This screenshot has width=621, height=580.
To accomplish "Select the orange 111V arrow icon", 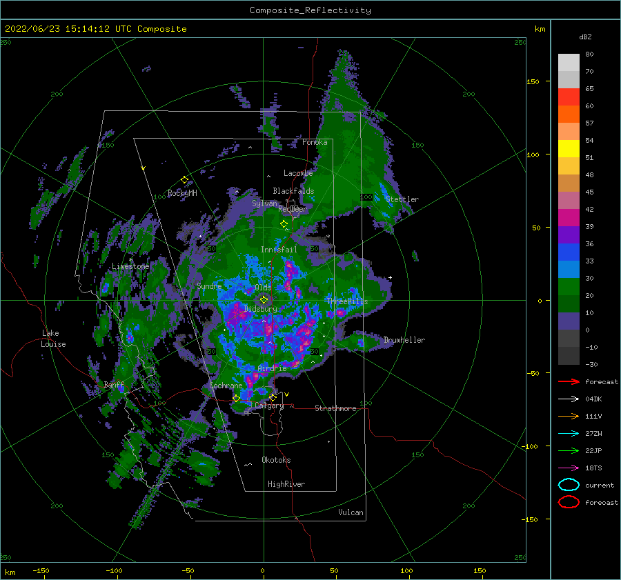I will click(x=569, y=416).
